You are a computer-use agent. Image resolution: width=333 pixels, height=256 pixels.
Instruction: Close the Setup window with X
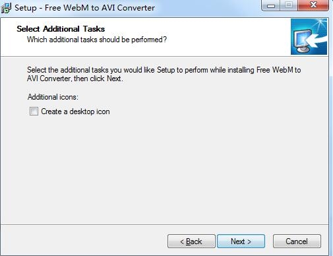313,5
